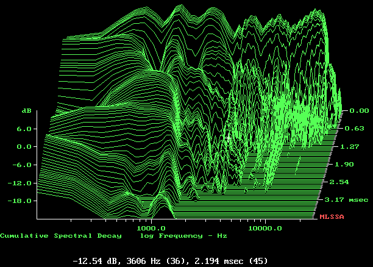Click the white crosshair cursor on the plot
This screenshot has height=267, width=373.
pos(228,138)
